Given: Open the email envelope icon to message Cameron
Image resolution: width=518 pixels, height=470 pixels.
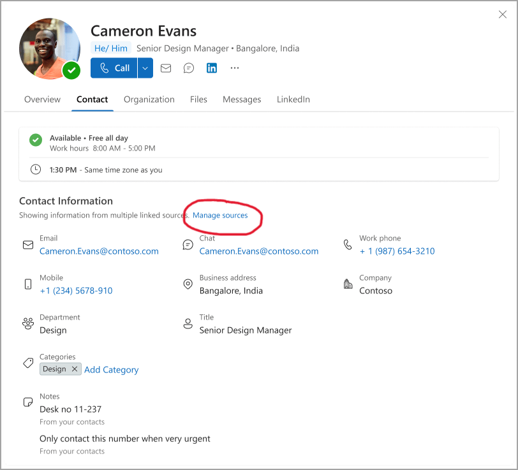Looking at the screenshot, I should pyautogui.click(x=166, y=68).
